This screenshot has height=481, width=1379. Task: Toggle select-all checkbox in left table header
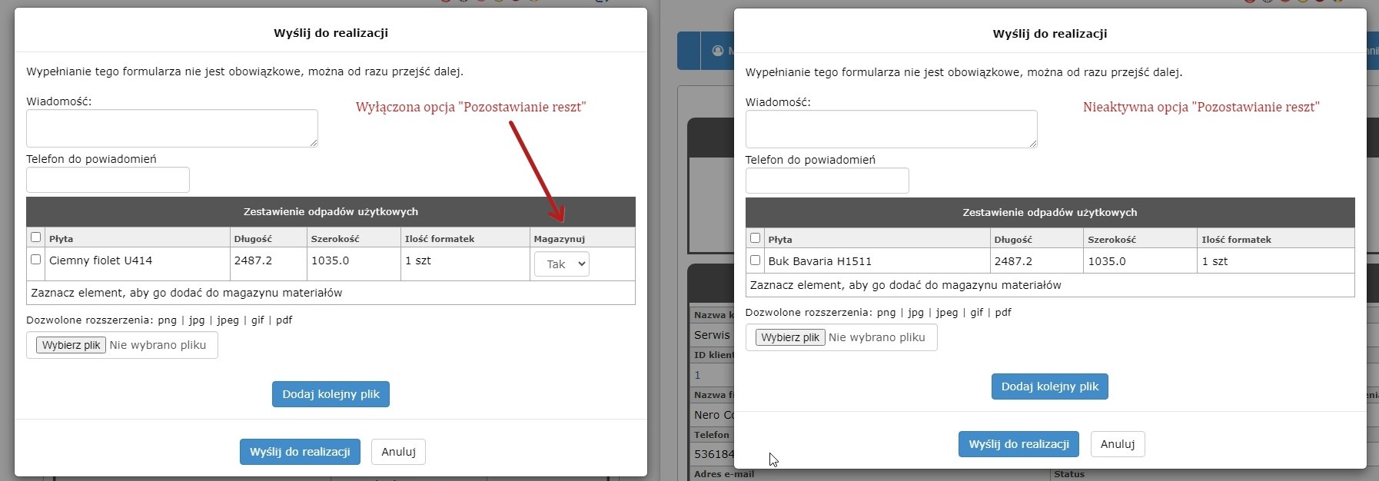pos(35,237)
